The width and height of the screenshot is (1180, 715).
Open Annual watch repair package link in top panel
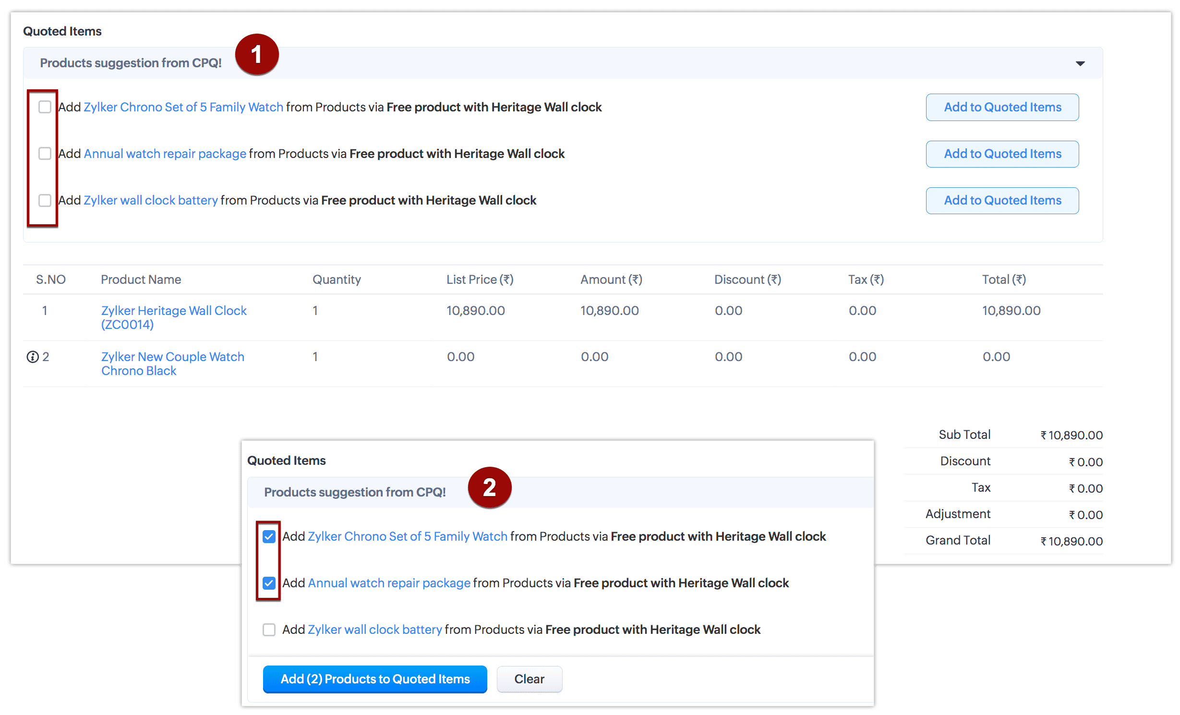click(165, 154)
